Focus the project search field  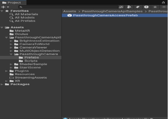68,7
